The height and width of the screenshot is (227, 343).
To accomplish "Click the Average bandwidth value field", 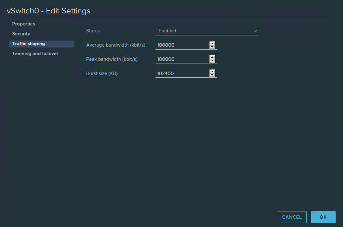I will [181, 45].
